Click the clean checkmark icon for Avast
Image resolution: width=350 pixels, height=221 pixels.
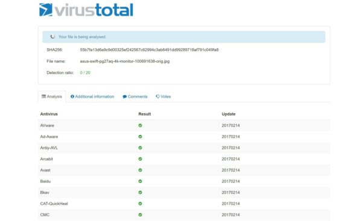point(140,170)
